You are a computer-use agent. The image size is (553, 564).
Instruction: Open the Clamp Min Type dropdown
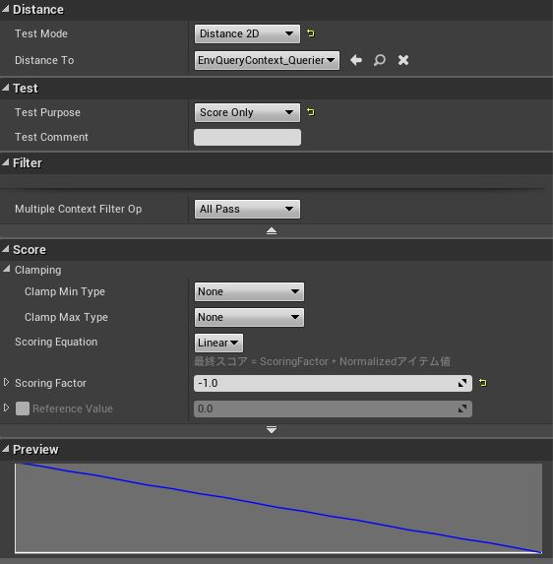249,291
